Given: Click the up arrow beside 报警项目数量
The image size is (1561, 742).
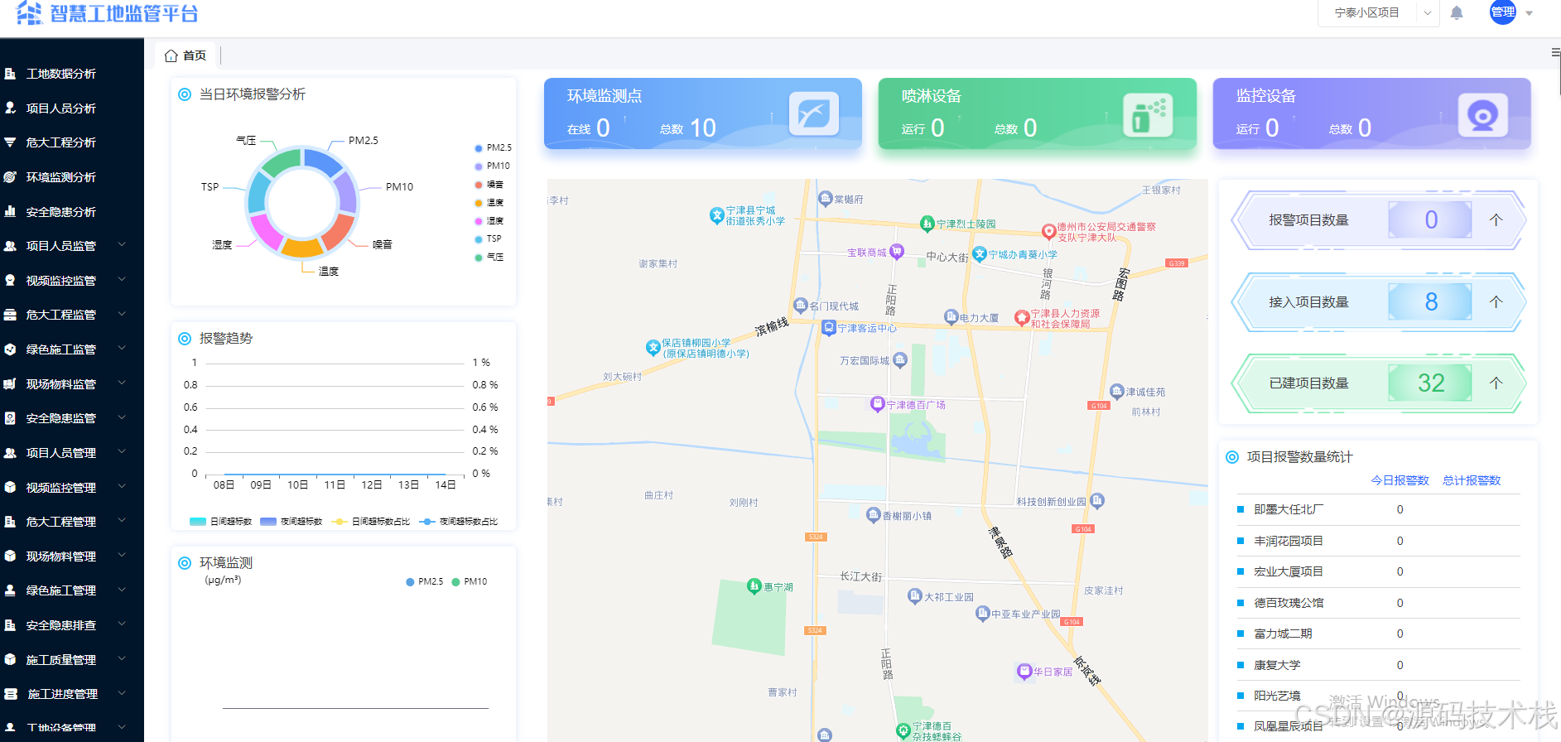Looking at the screenshot, I should (x=1496, y=219).
